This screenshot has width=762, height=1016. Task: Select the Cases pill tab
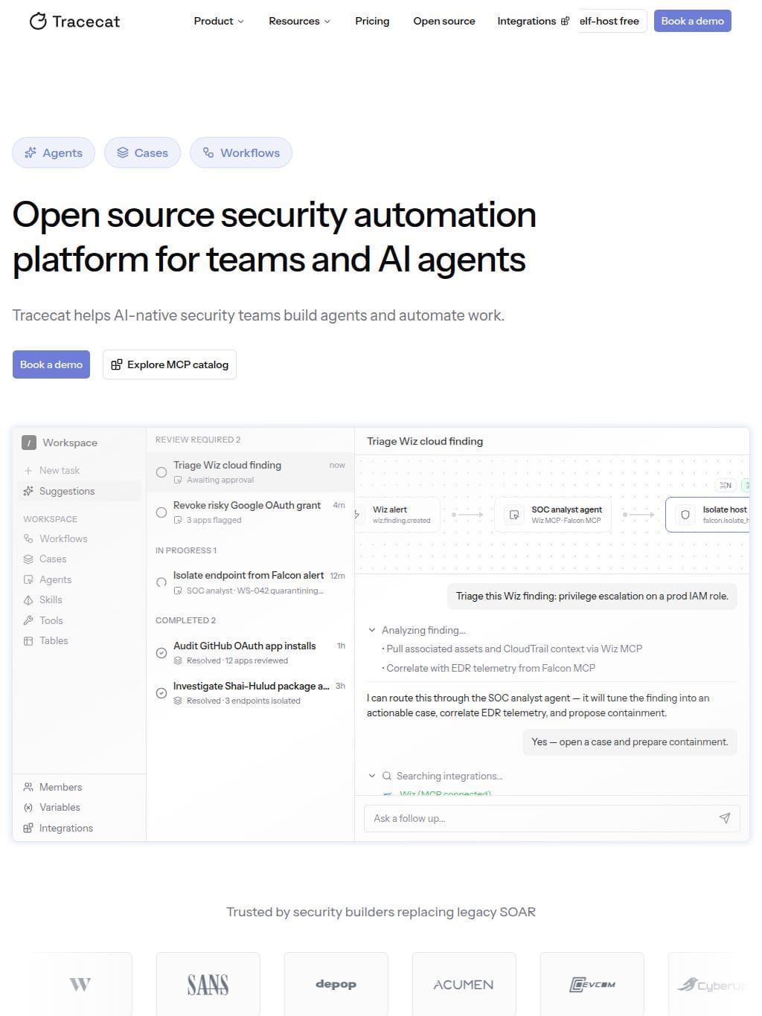coord(142,152)
